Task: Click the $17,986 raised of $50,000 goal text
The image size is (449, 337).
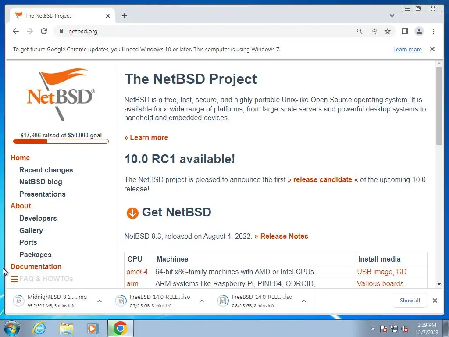Action: [61, 135]
